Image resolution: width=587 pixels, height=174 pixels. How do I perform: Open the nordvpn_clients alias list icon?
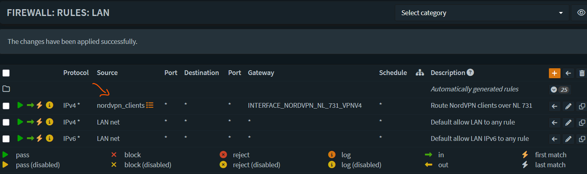coord(150,105)
